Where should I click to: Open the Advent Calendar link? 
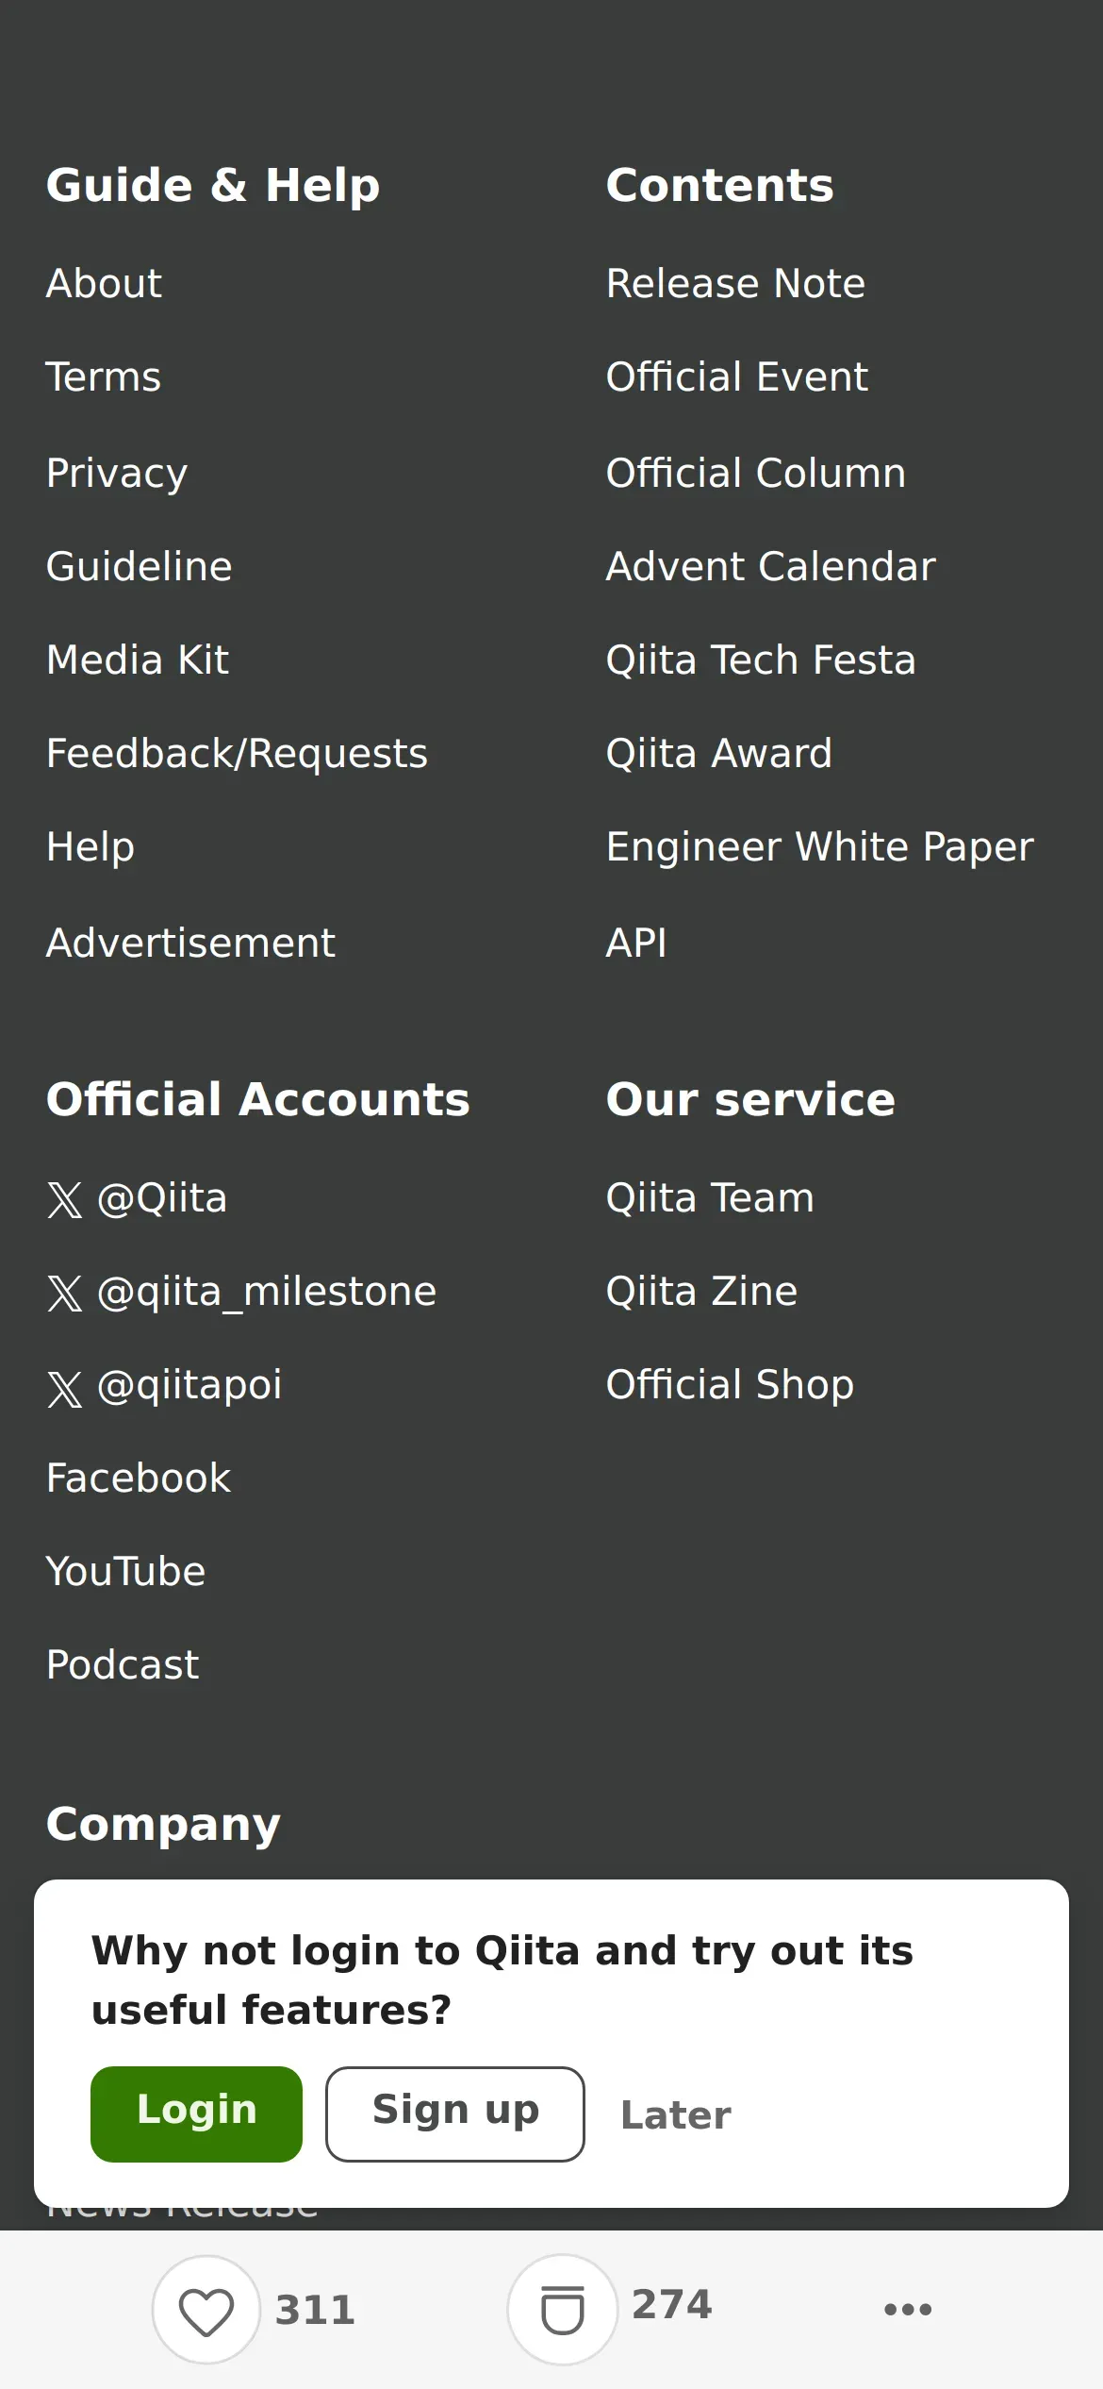point(770,567)
